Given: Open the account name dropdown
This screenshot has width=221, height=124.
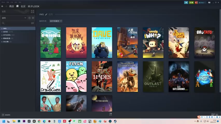Looking at the screenshot, I should (x=202, y=2).
